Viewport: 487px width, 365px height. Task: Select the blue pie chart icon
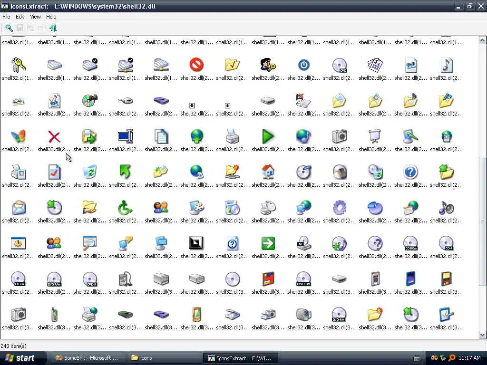pos(375,208)
